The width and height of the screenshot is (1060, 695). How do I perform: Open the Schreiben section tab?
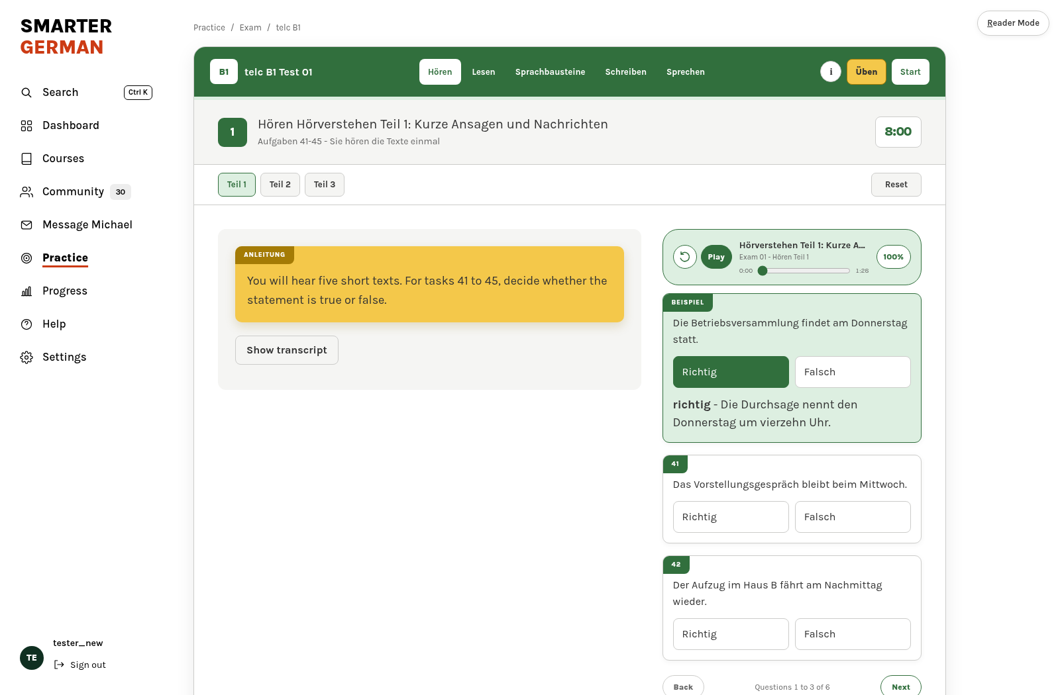pos(626,71)
